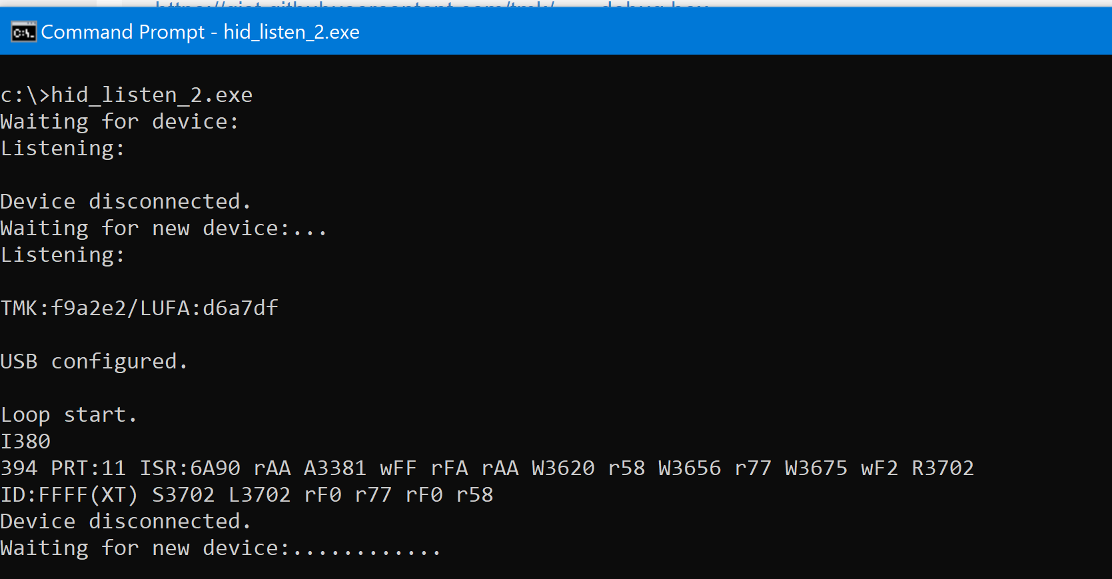Click the typed command "hid_listen_2.exe" at the prompt
Viewport: 1112px width, 579px height.
[152, 95]
